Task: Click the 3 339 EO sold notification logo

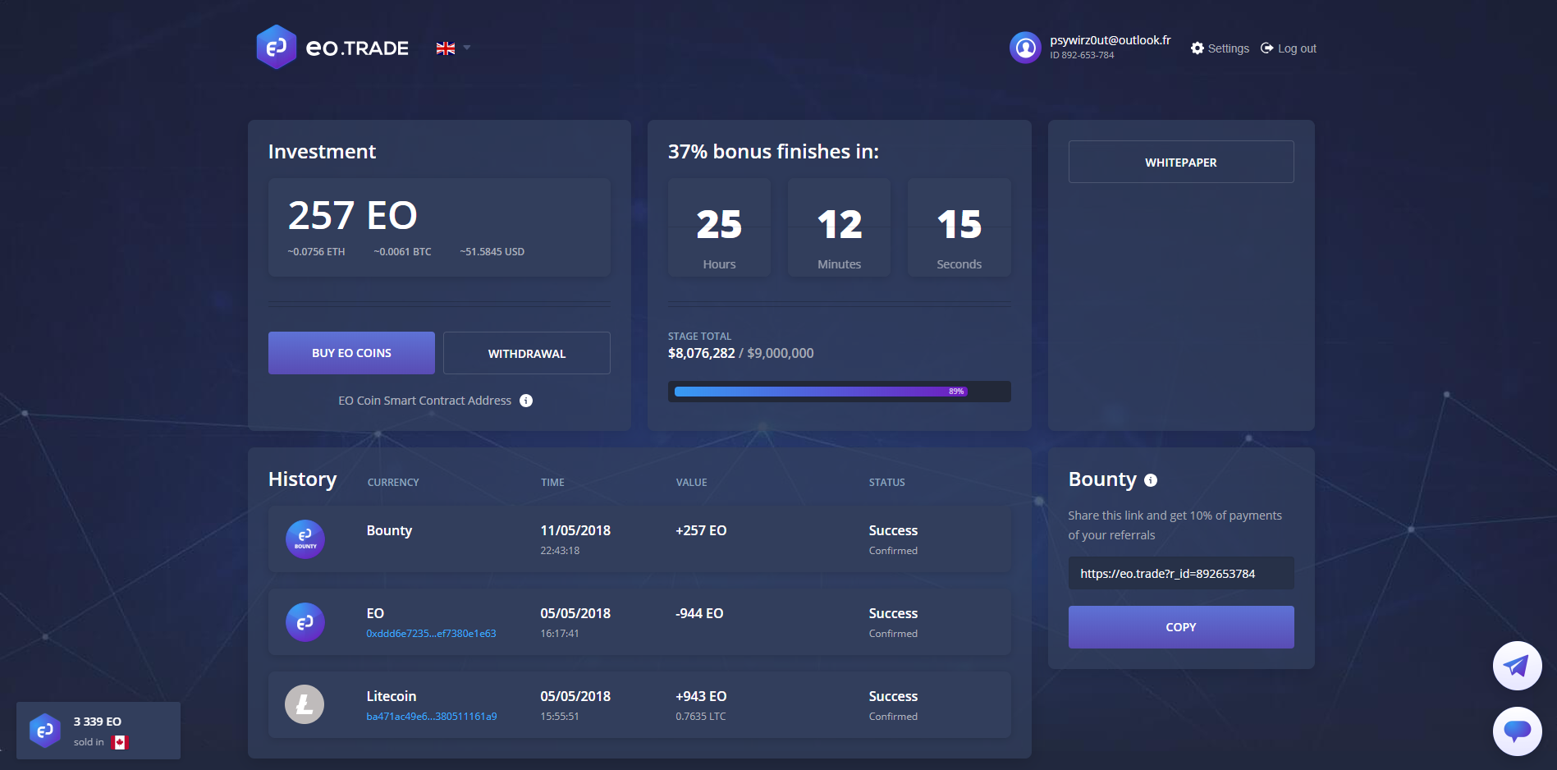Action: point(45,731)
